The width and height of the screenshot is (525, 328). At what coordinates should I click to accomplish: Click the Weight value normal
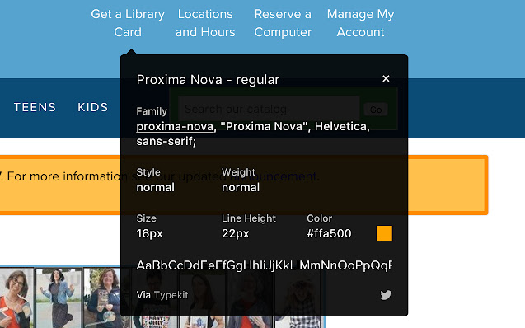click(241, 187)
